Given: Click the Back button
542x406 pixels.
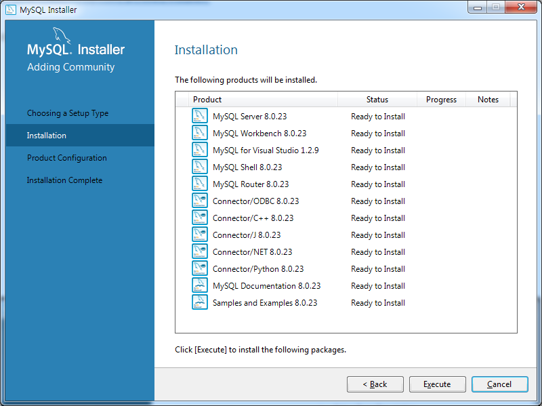Looking at the screenshot, I should click(x=375, y=384).
